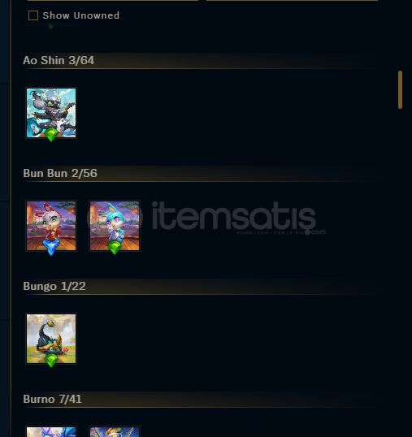Click the Burno 7/41 section header
This screenshot has width=412, height=437.
tap(201, 399)
